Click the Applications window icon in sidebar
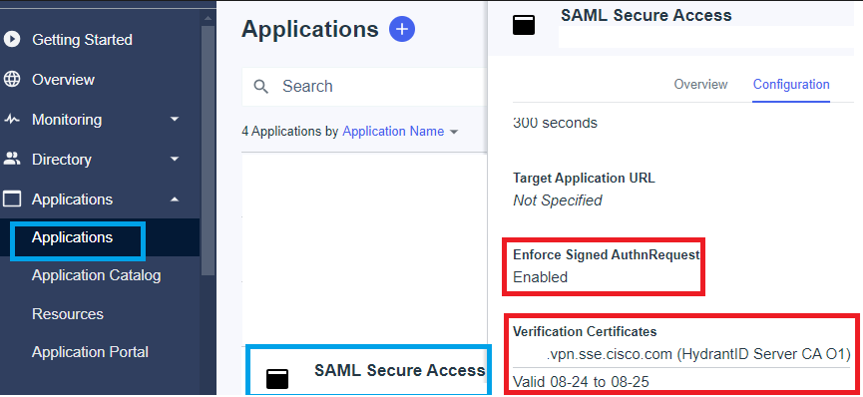863x397 pixels. tap(12, 198)
